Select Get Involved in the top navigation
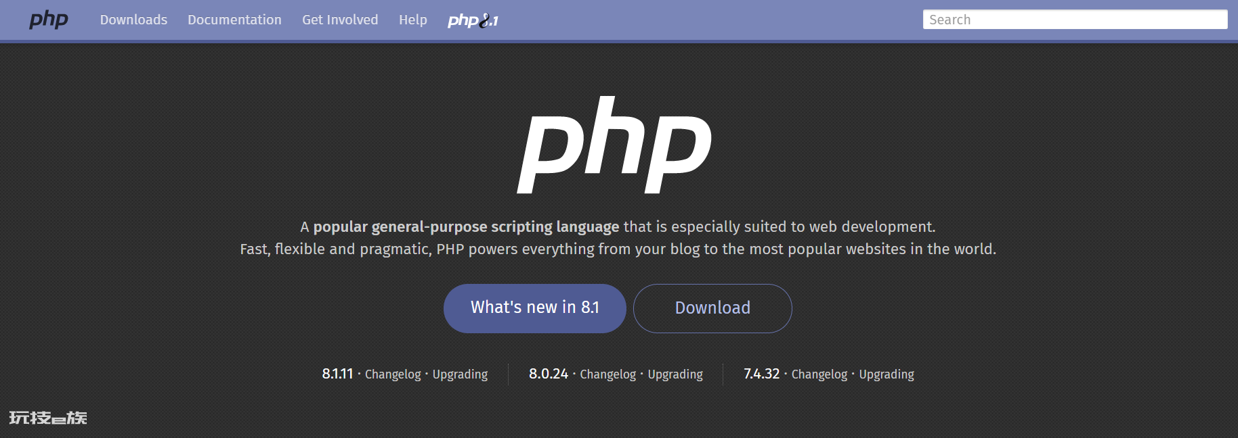The height and width of the screenshot is (438, 1238). click(340, 20)
